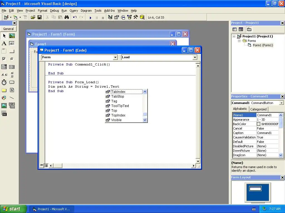This screenshot has width=285, height=213.
Task: Select Form1 (Form1) in project tree
Action: point(263,45)
